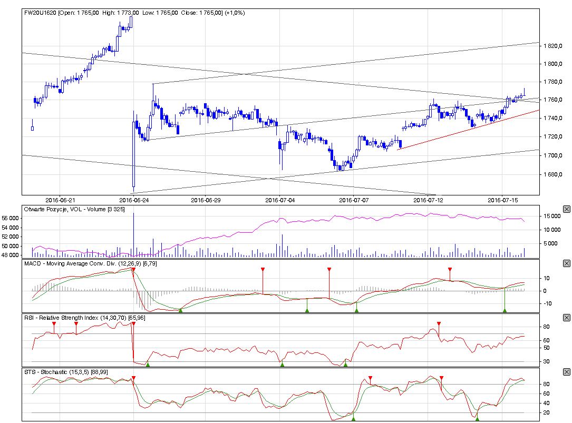Click the leftmost red sell marker in RSI
Viewport: 572px width, 423px height.
pyautogui.click(x=54, y=324)
